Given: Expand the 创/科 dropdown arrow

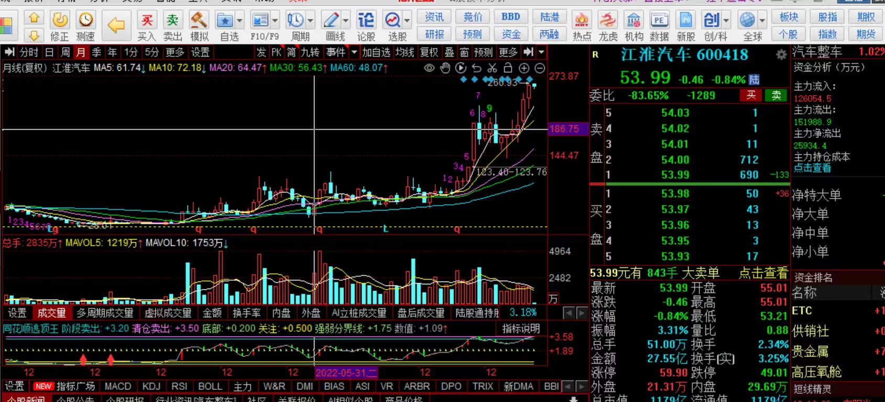Looking at the screenshot, I should [x=726, y=21].
